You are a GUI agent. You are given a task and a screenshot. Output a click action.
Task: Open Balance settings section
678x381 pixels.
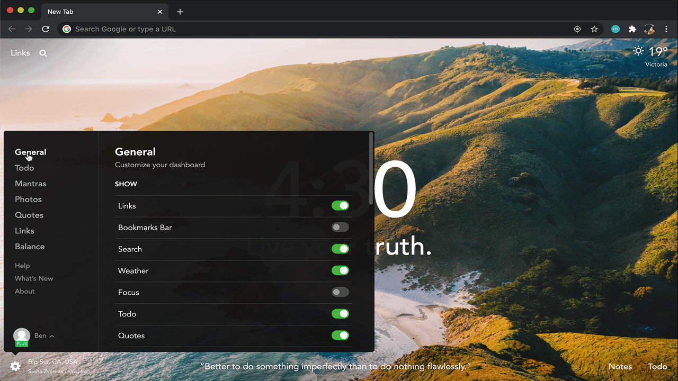coord(30,247)
